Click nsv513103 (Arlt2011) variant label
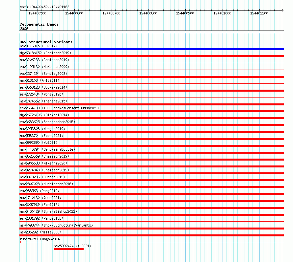This screenshot has width=293, height=262. (x=40, y=80)
